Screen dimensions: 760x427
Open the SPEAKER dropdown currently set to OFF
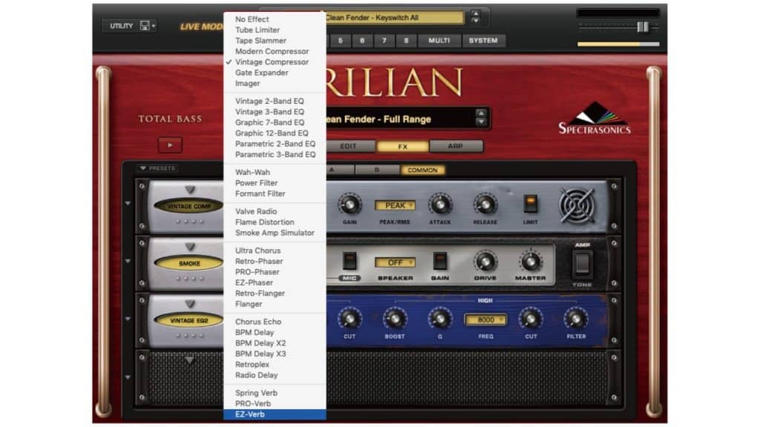[x=396, y=262]
